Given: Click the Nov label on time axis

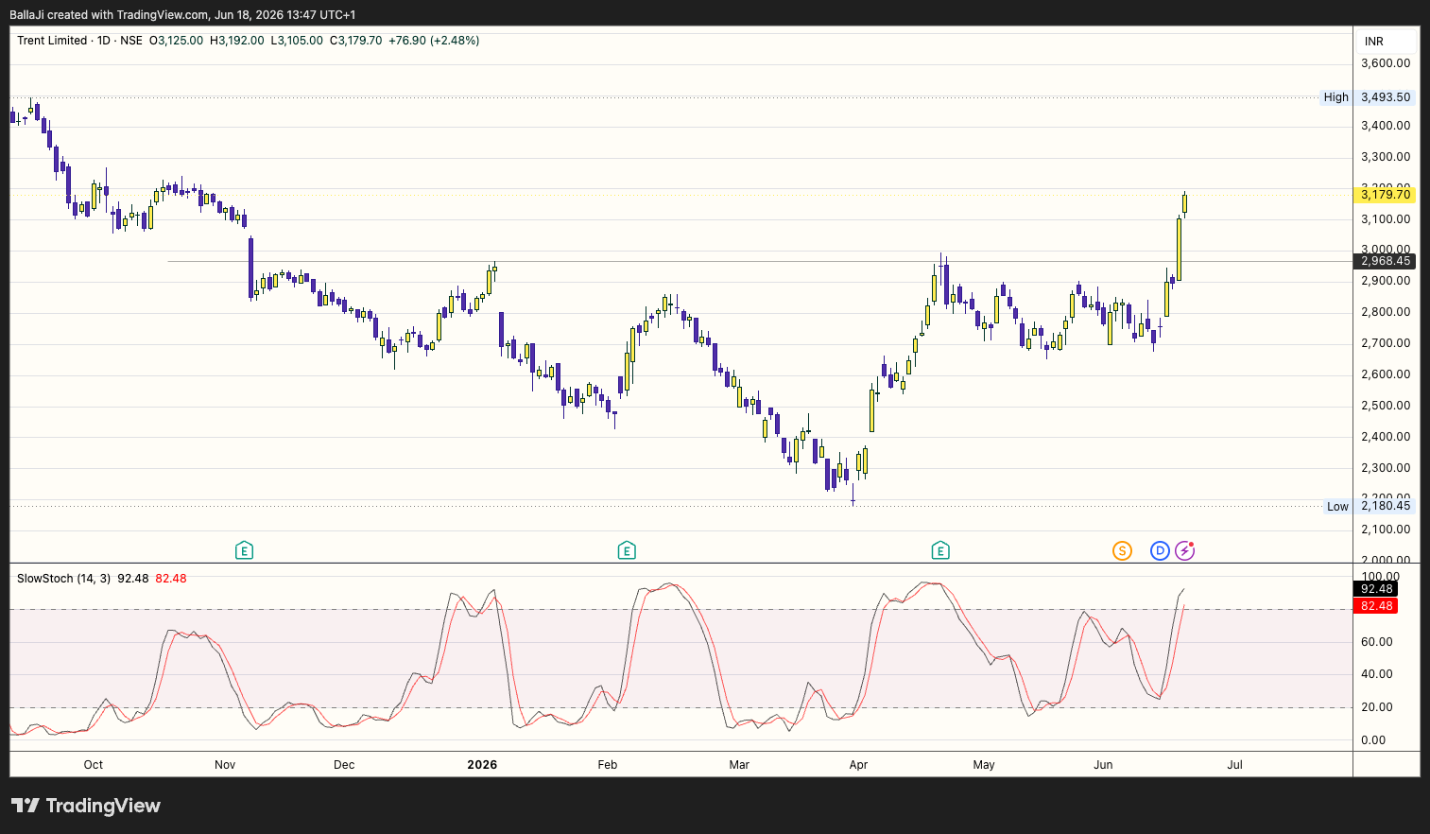Looking at the screenshot, I should click(x=225, y=765).
